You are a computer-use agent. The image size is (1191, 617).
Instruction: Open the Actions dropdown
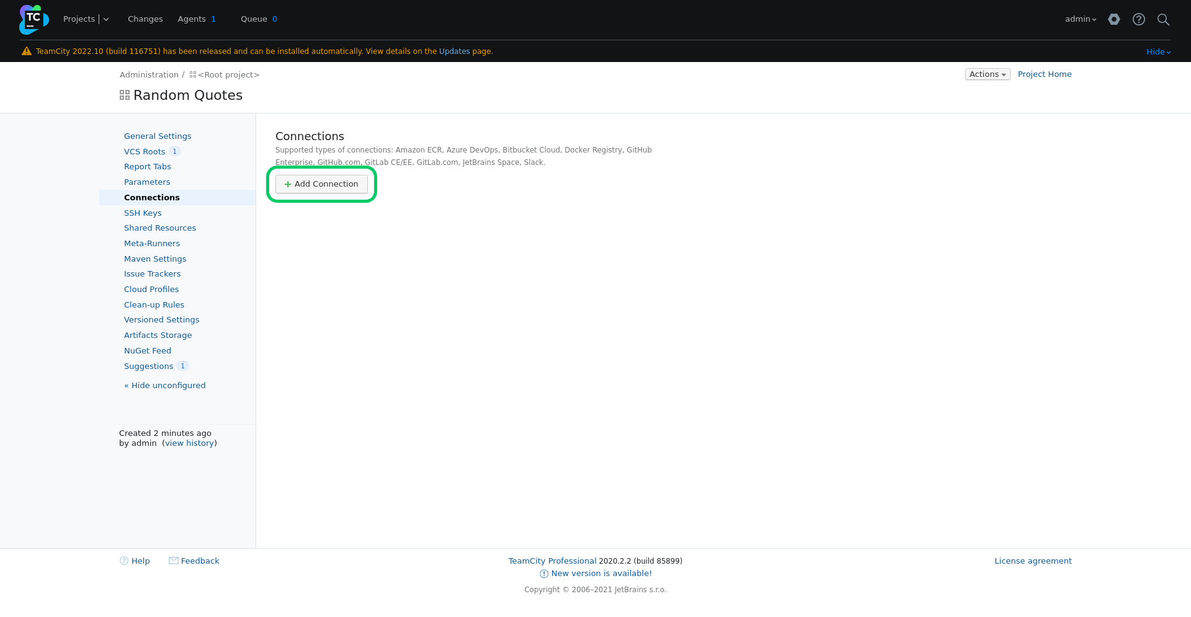(x=988, y=74)
